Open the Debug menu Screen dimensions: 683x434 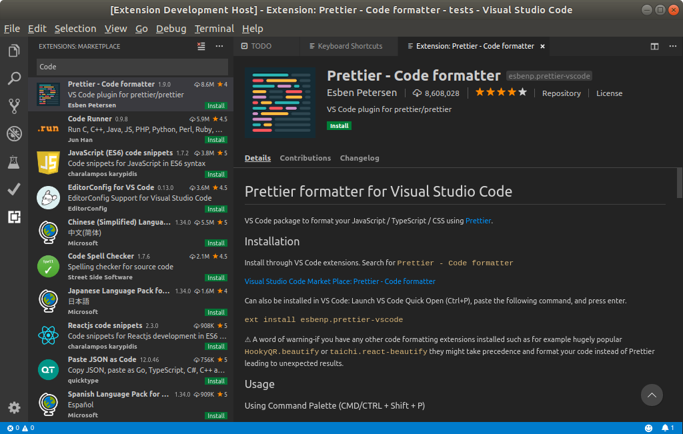171,29
